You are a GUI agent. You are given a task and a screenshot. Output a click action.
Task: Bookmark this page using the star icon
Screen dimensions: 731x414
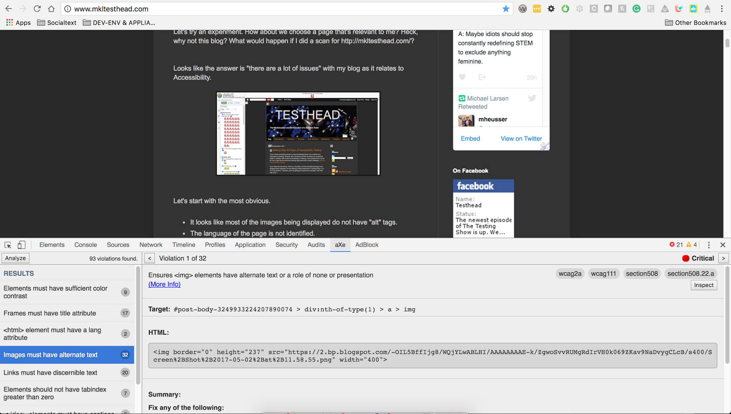506,8
